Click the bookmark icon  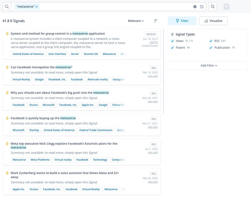tap(226, 7)
